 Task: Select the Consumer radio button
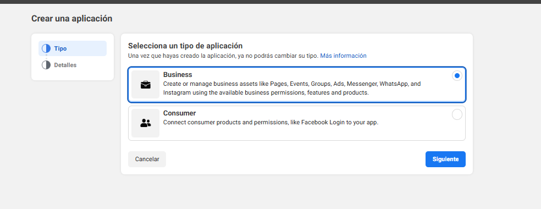[x=457, y=114]
